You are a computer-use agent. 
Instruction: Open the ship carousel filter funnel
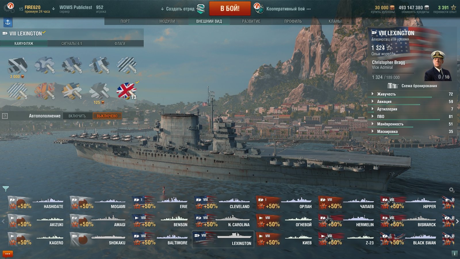coord(6,189)
